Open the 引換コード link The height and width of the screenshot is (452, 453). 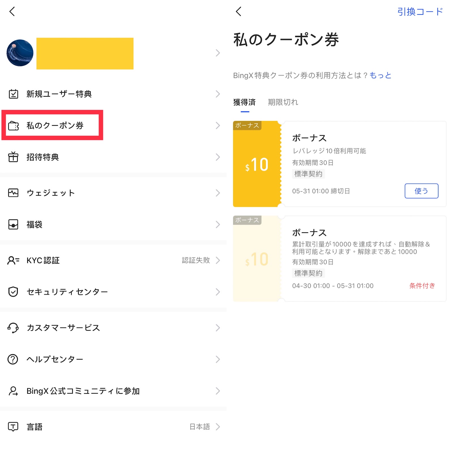[x=420, y=12]
